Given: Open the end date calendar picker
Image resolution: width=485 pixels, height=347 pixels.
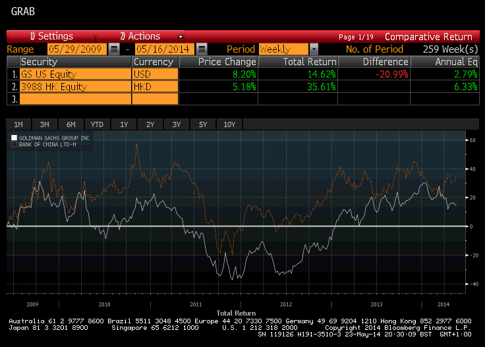Looking at the screenshot, I should click(x=202, y=49).
